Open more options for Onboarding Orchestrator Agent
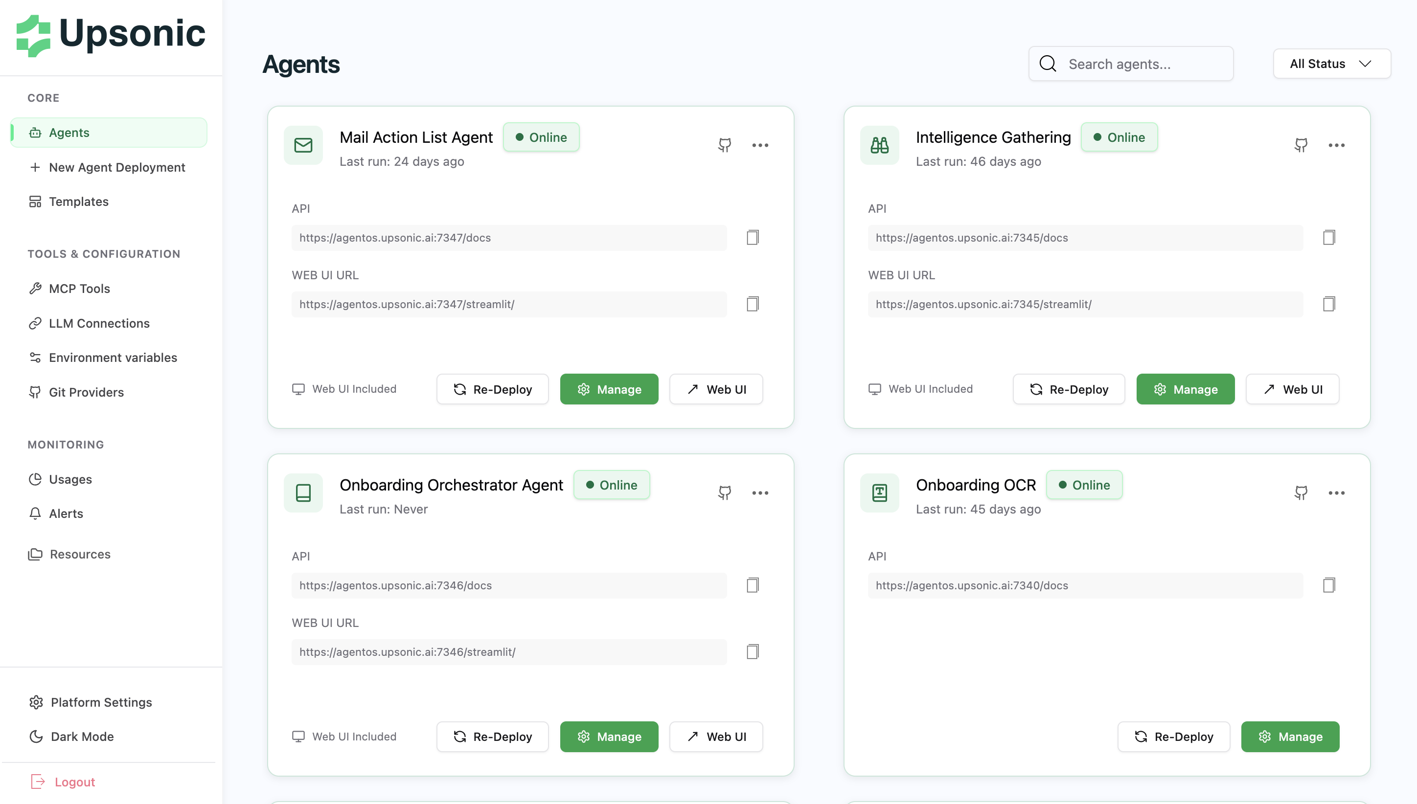The width and height of the screenshot is (1417, 804). 760,492
